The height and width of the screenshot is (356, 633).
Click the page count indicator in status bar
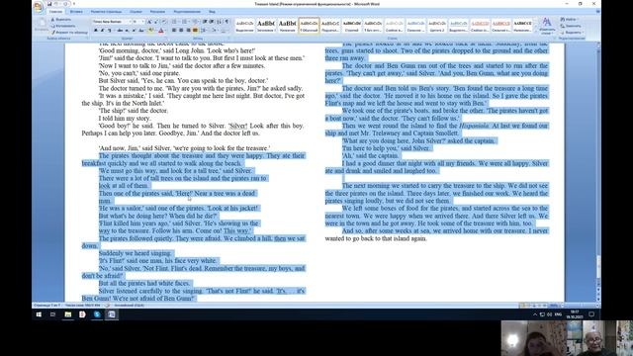[47, 306]
